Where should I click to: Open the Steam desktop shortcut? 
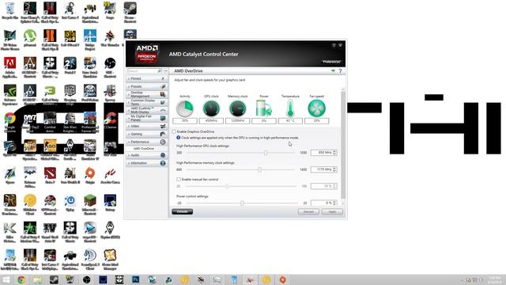point(130,12)
